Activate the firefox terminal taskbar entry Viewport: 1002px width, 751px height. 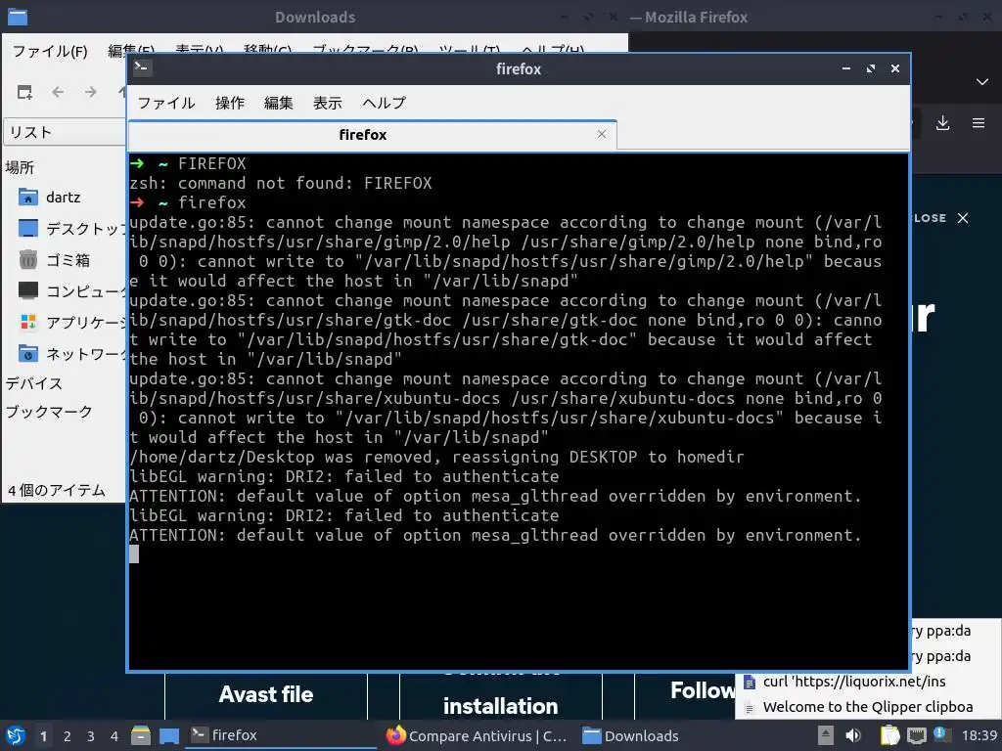point(281,735)
